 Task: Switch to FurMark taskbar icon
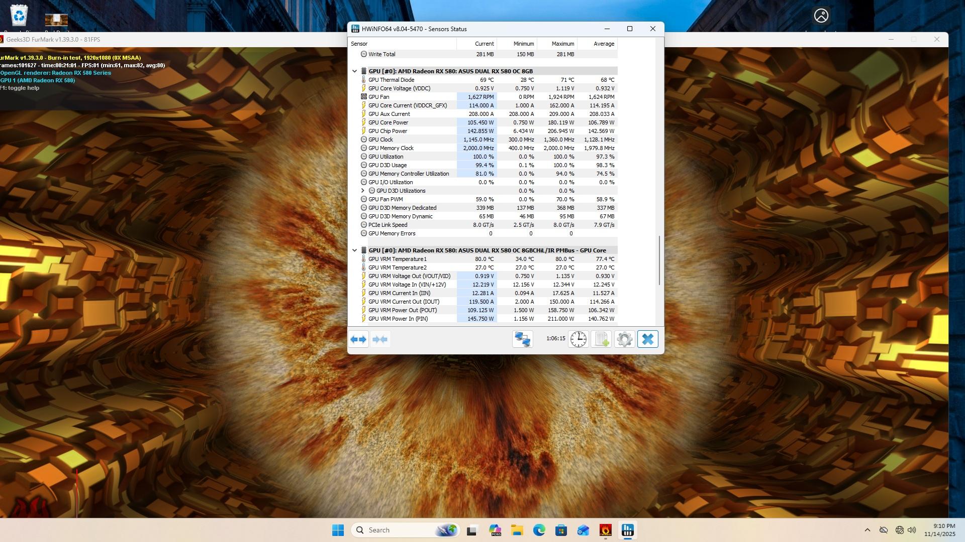pyautogui.click(x=606, y=530)
